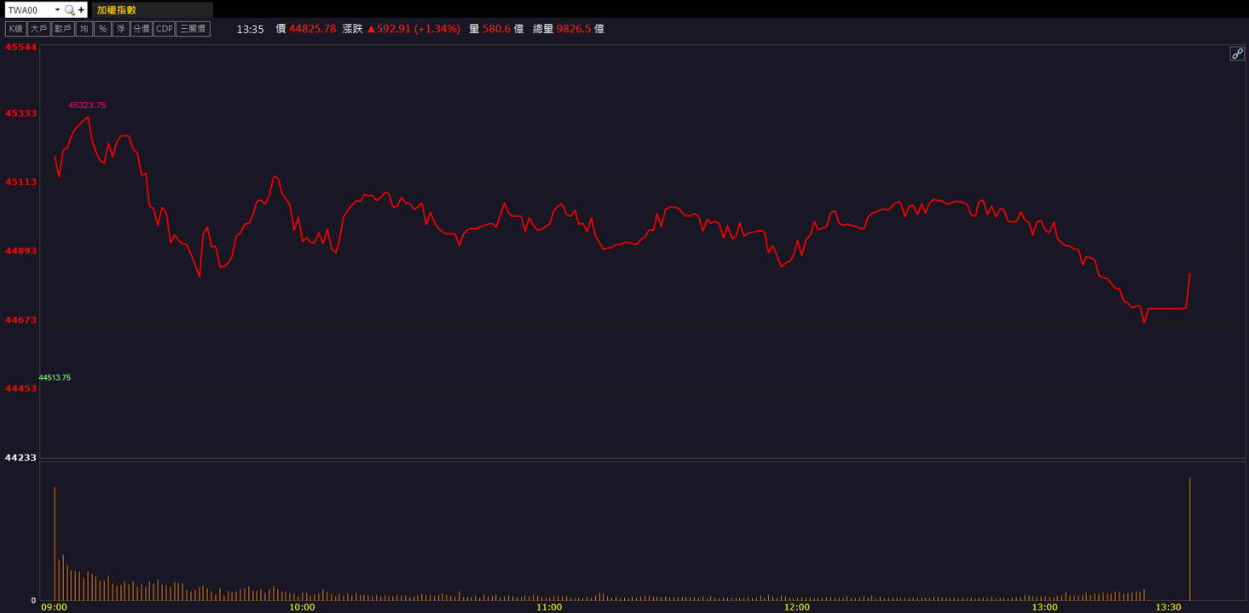Click the 45544 price axis label

point(20,48)
